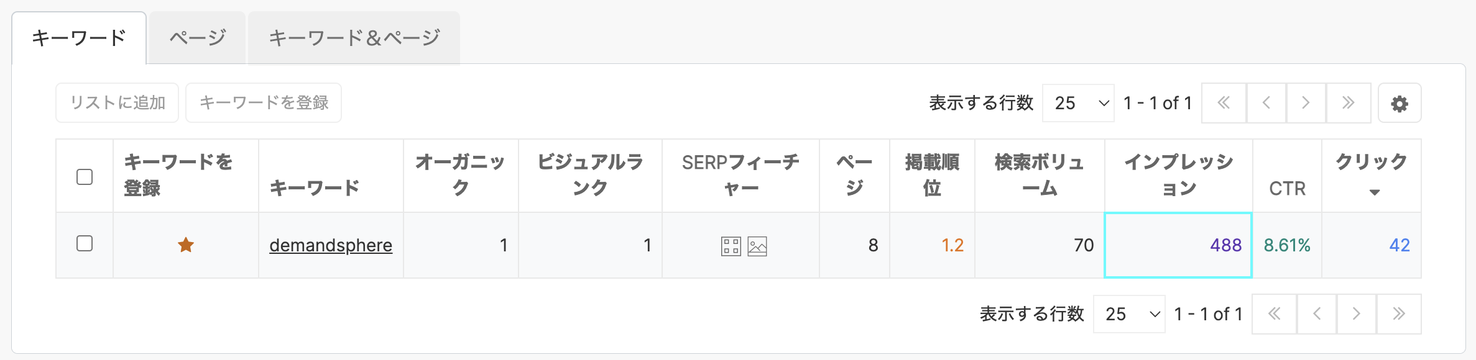
Task: Sort by クリック column arrow
Action: (1375, 192)
